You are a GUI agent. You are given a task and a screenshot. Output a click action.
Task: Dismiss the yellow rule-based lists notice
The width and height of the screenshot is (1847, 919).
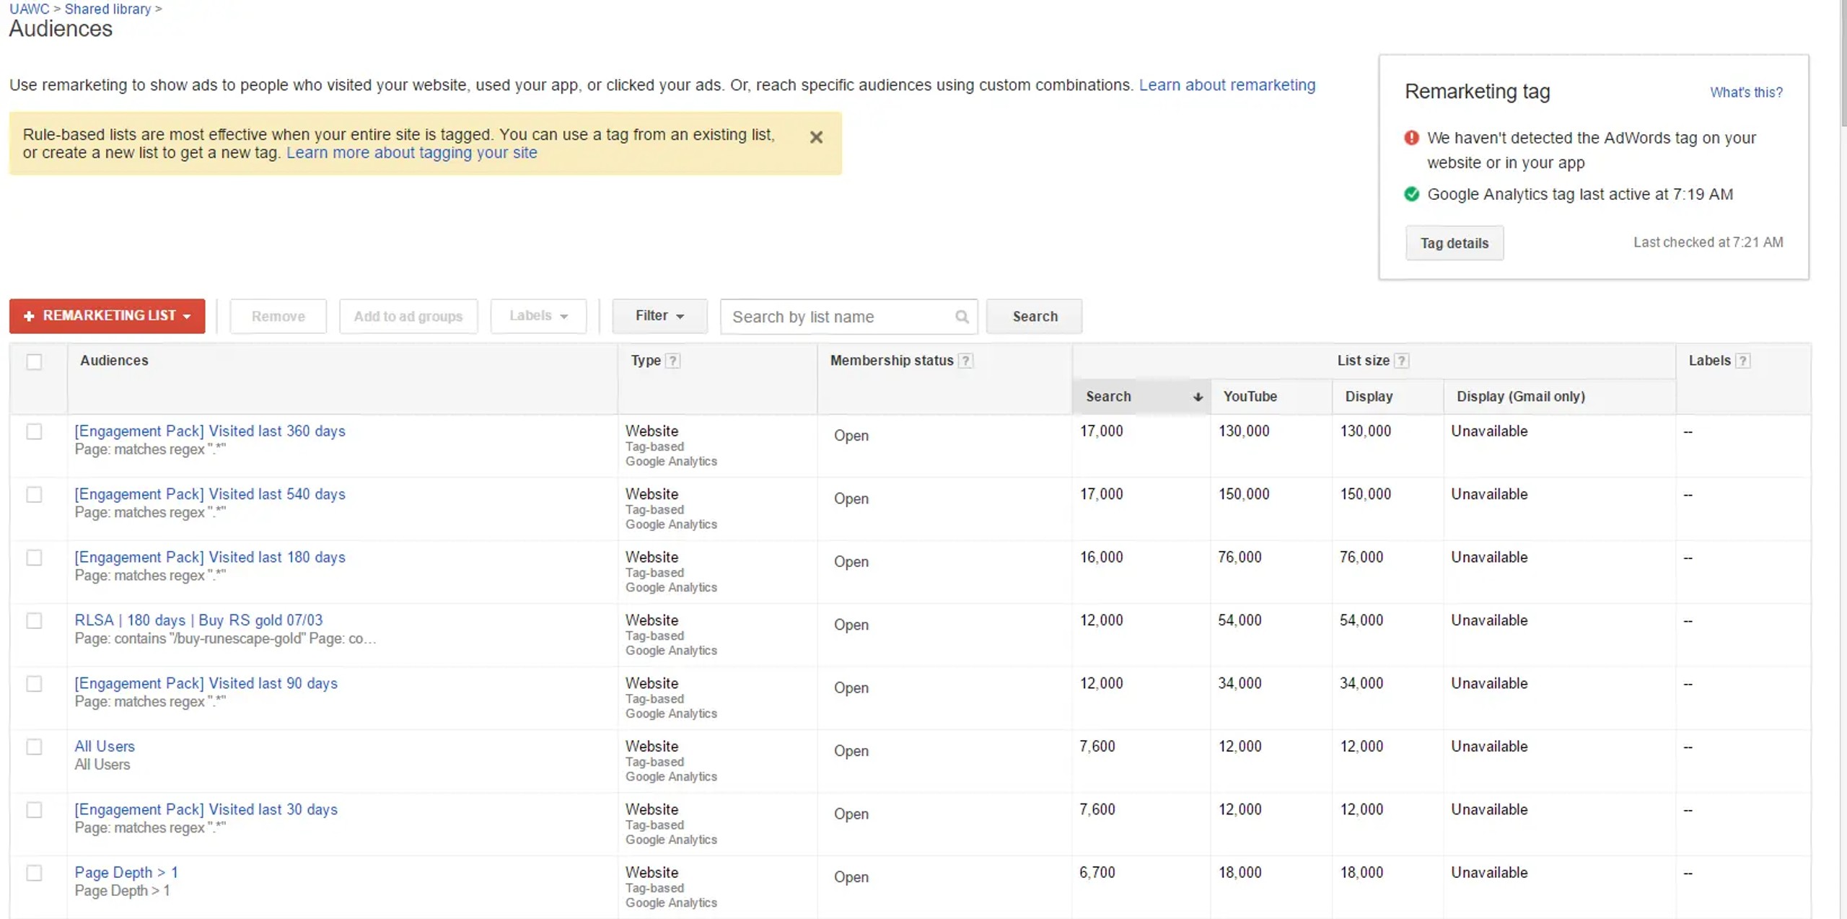pos(816,137)
